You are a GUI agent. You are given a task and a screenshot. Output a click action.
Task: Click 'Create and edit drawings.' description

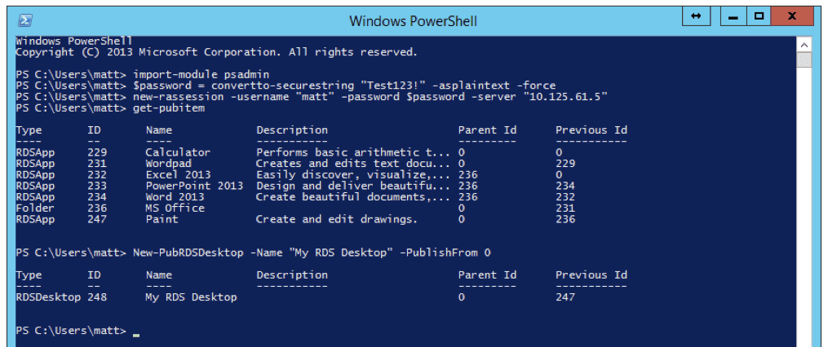click(x=337, y=219)
